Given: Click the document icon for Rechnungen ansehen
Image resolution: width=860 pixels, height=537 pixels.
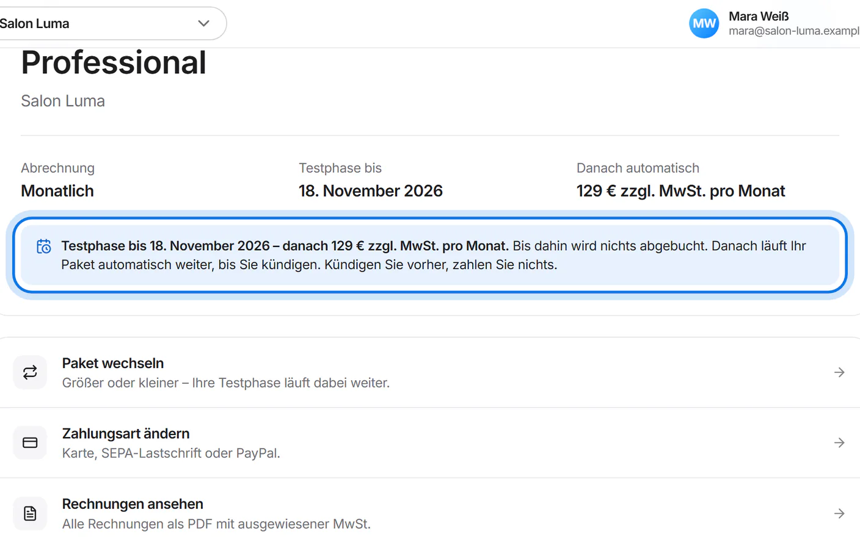Looking at the screenshot, I should click(30, 513).
